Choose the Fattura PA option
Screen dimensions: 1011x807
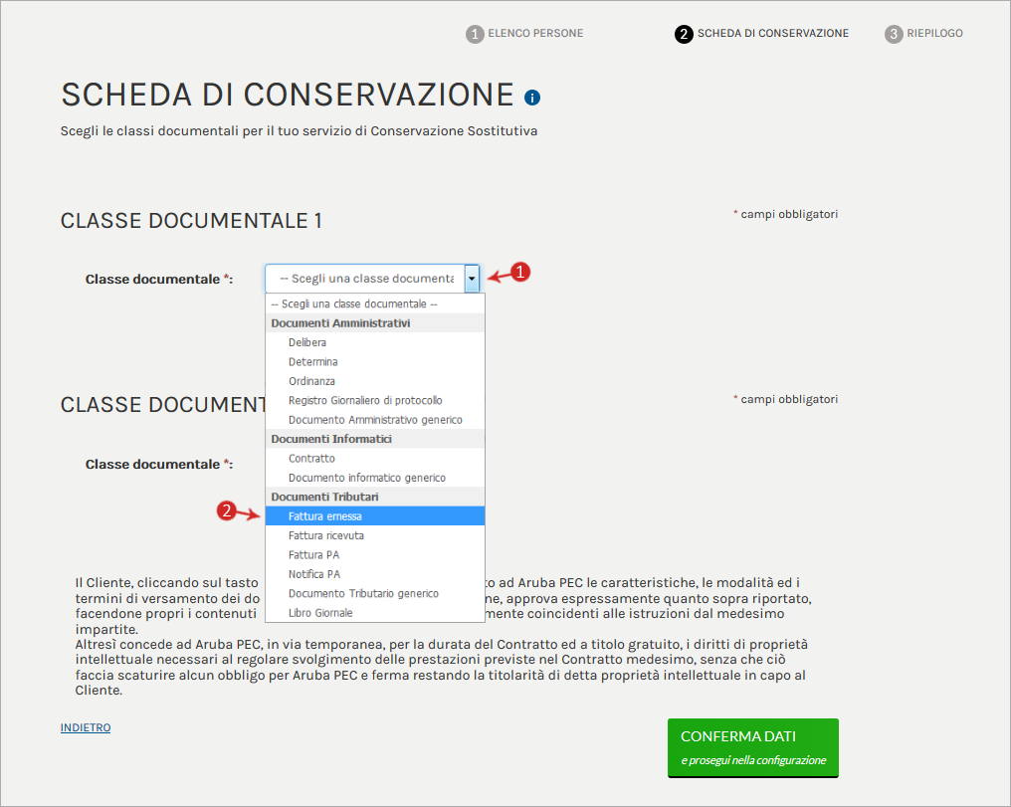(x=374, y=555)
